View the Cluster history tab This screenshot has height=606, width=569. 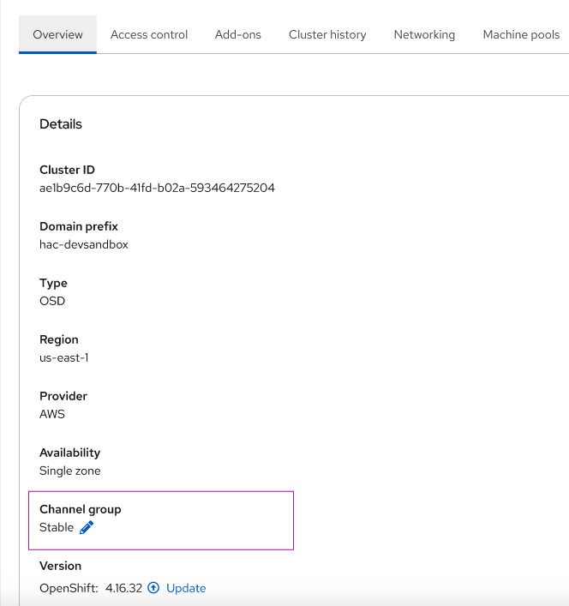click(x=327, y=34)
